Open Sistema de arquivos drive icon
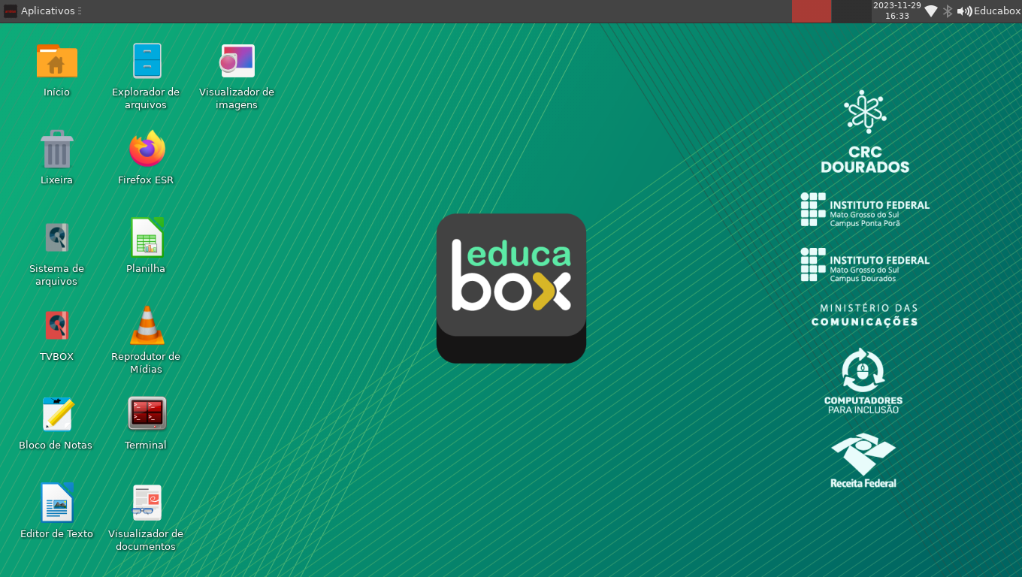The width and height of the screenshot is (1022, 577). tap(57, 237)
